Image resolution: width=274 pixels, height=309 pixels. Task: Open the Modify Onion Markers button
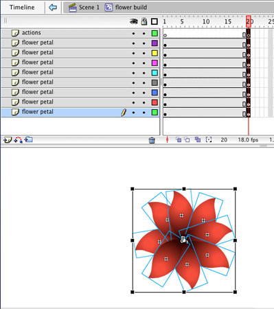click(x=209, y=139)
